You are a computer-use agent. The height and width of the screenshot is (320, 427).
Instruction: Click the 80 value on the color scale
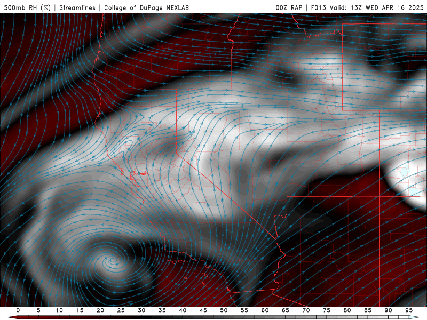347,310
